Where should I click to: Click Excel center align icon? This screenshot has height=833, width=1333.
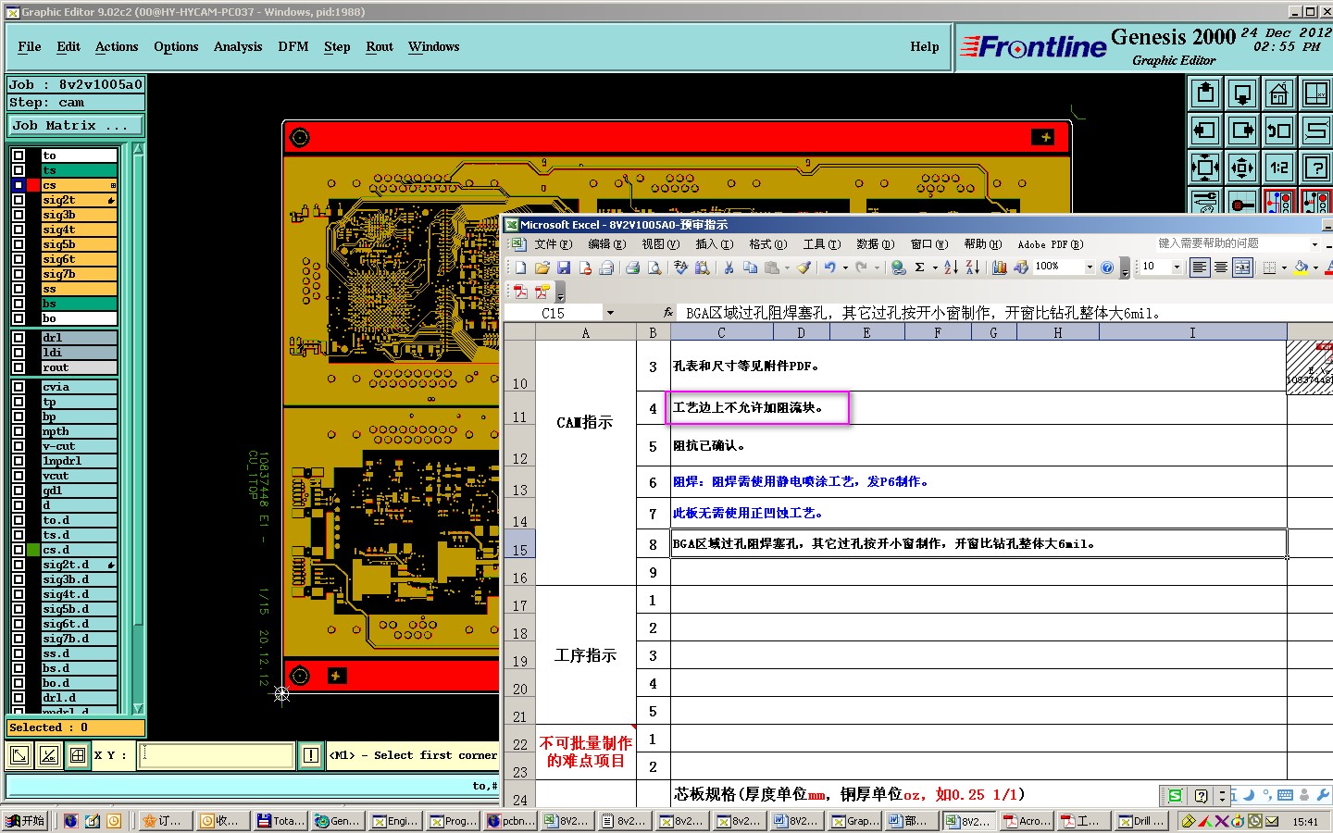coord(1221,267)
